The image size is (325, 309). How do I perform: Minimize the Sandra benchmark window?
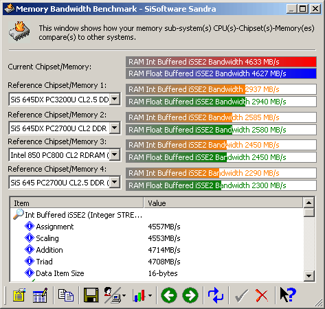coord(292,9)
